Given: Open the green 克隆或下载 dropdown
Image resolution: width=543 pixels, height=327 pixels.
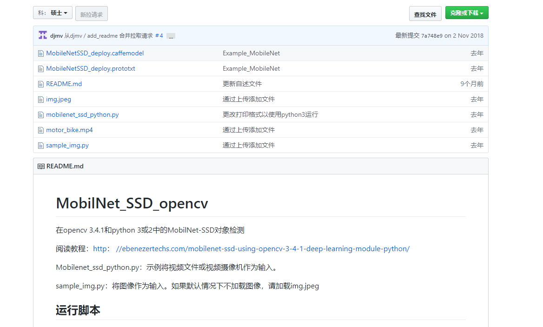Looking at the screenshot, I should (467, 13).
